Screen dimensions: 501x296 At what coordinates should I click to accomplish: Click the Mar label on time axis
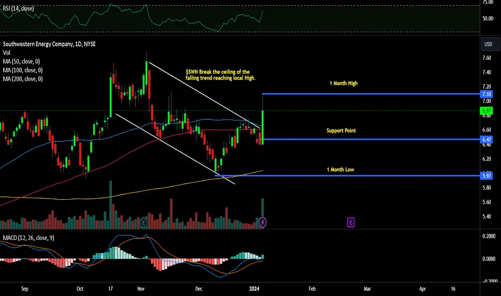(x=367, y=288)
